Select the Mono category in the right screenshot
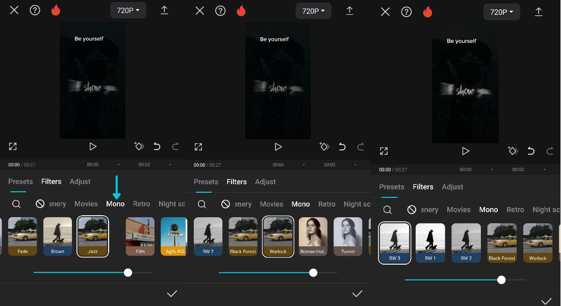 click(489, 210)
